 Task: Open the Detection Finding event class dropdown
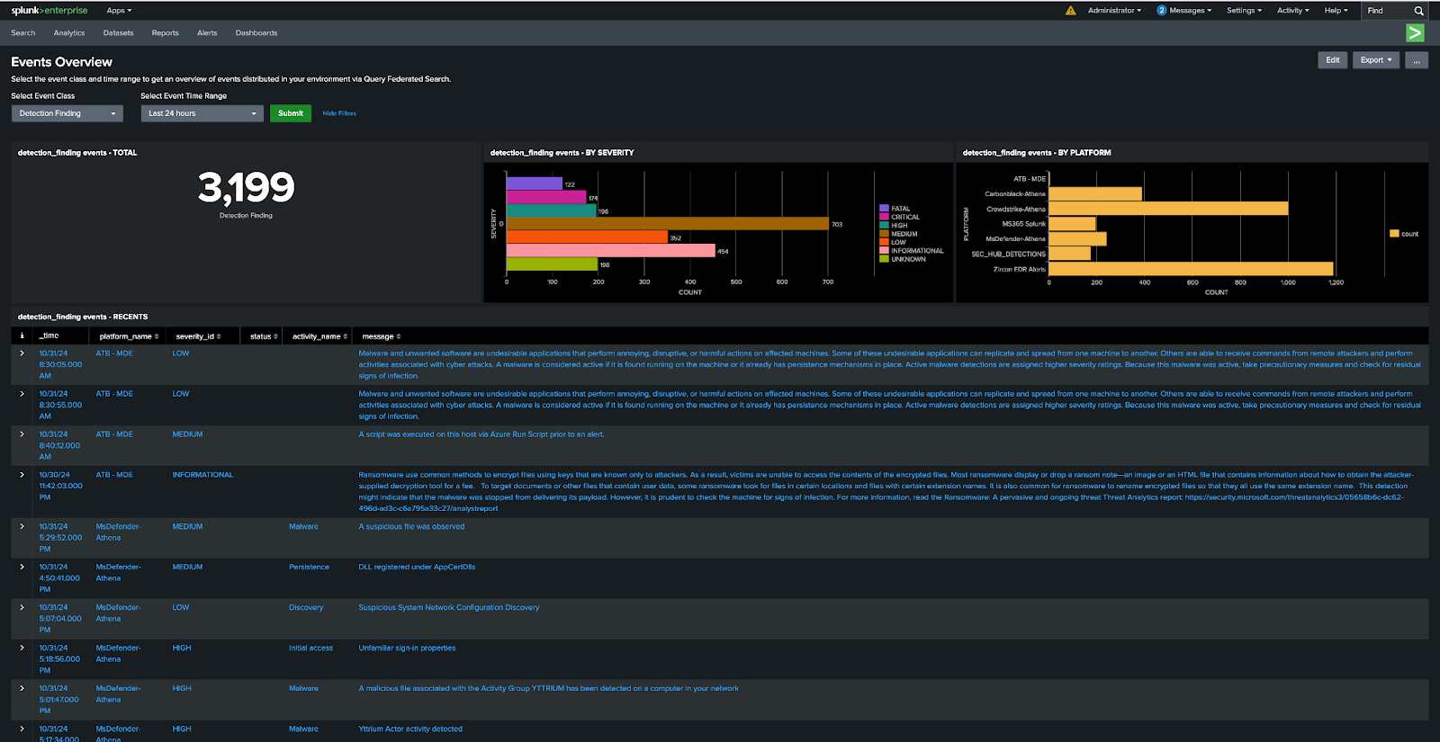[x=67, y=113]
